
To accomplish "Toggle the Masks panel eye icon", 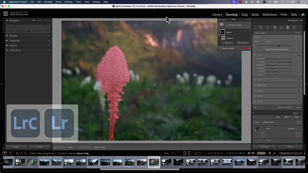I will pyautogui.click(x=219, y=20).
